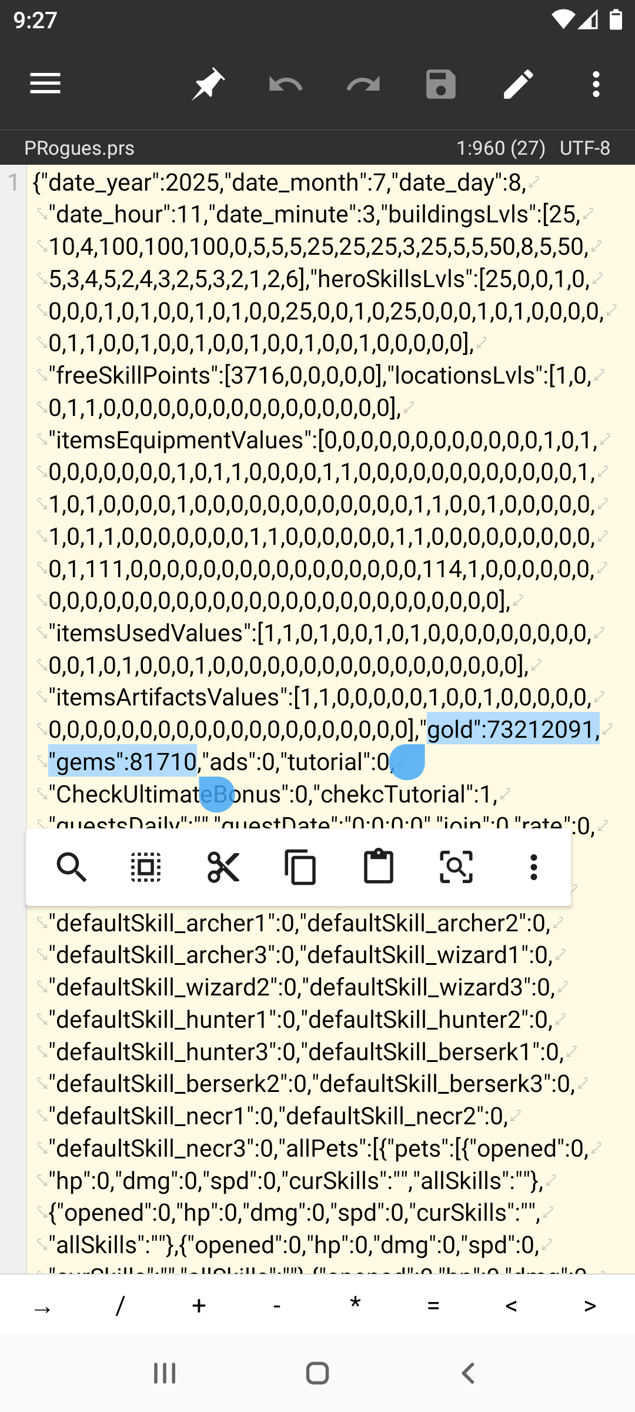This screenshot has height=1412, width=635.
Task: Tap the find-selection icon in popup toolbar
Action: 456,867
